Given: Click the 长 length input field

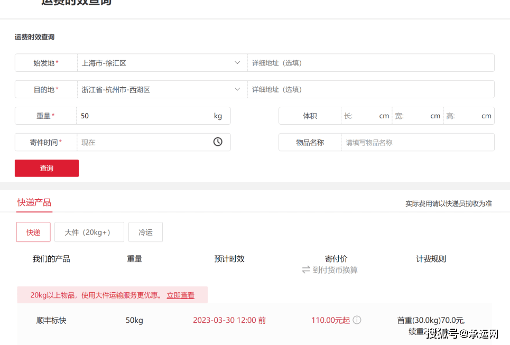Looking at the screenshot, I should point(365,116).
